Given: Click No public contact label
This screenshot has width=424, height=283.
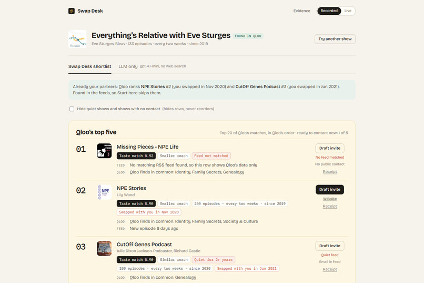Looking at the screenshot, I should (330, 164).
